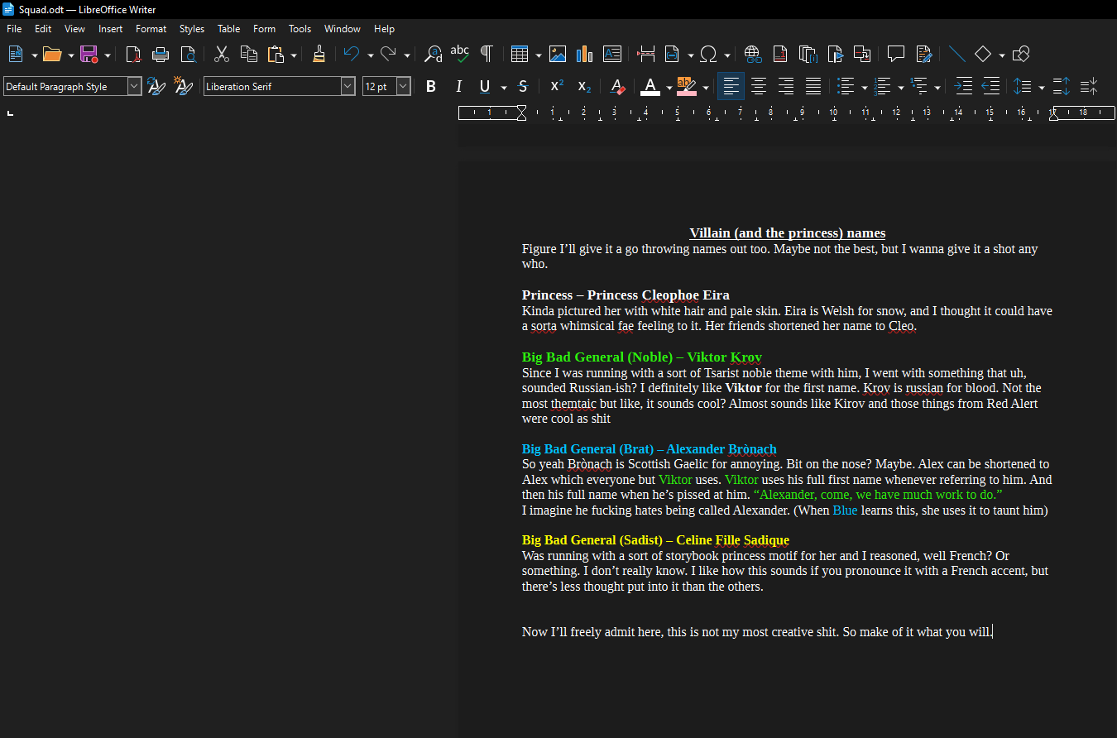Insert an image
Viewport: 1117px width, 738px height.
click(x=558, y=55)
